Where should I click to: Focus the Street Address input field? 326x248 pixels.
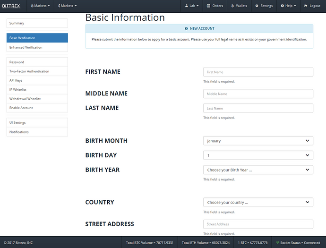click(258, 224)
